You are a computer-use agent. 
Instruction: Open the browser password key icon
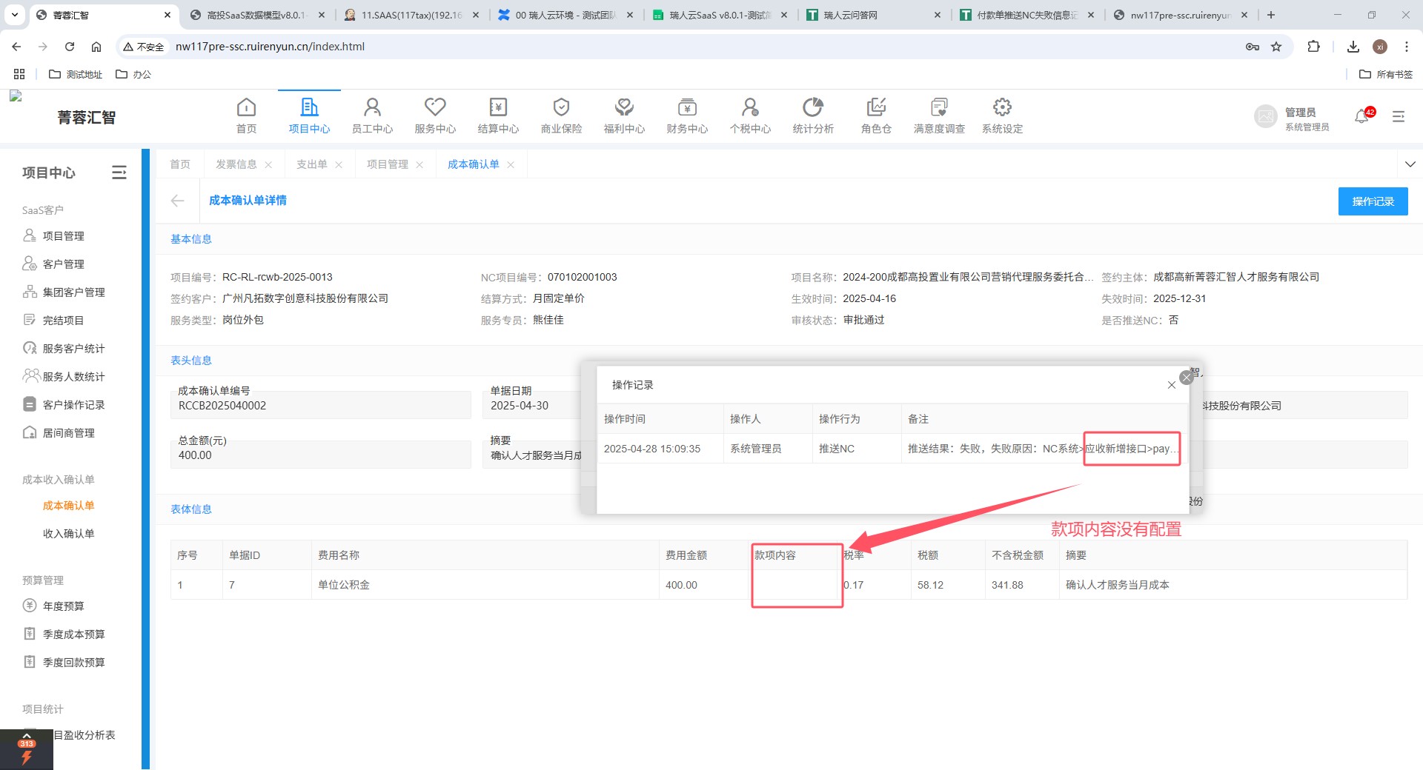click(x=1253, y=47)
